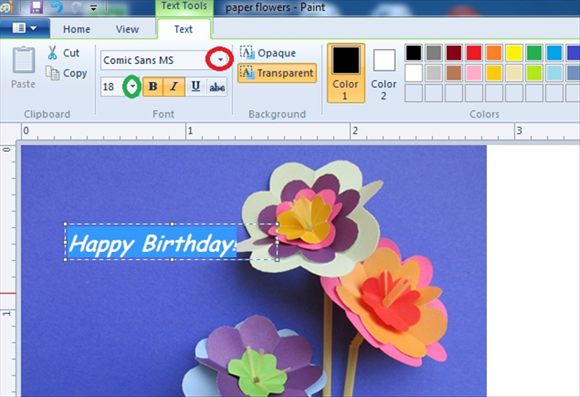Select the Color 2 button
580x397 pixels.
[x=383, y=75]
